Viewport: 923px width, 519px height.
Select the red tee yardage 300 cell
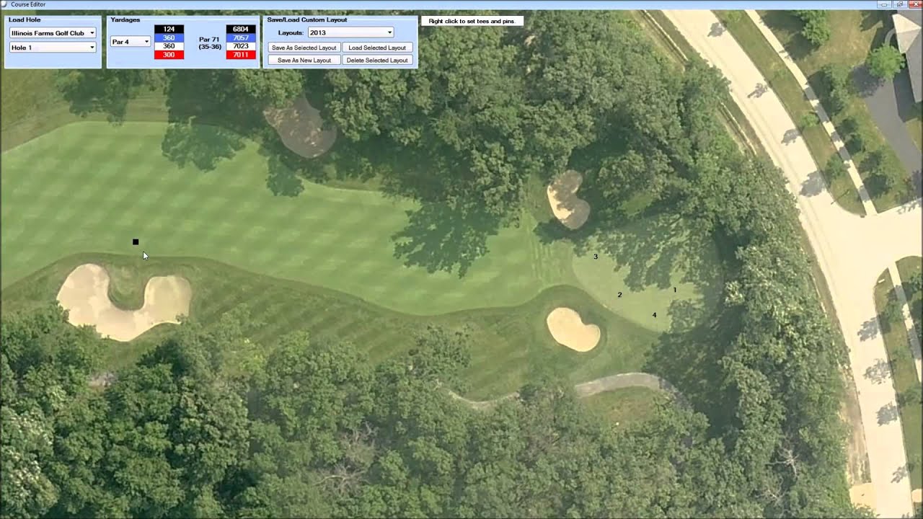tap(169, 56)
